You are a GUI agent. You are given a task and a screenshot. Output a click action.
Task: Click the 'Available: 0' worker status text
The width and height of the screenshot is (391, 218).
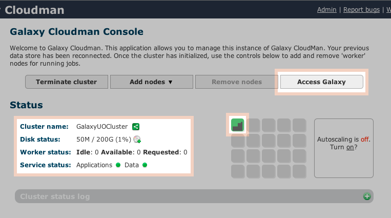coord(121,152)
